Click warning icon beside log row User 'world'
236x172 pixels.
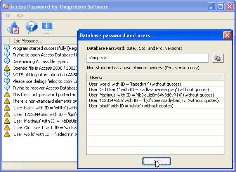tap(7, 134)
